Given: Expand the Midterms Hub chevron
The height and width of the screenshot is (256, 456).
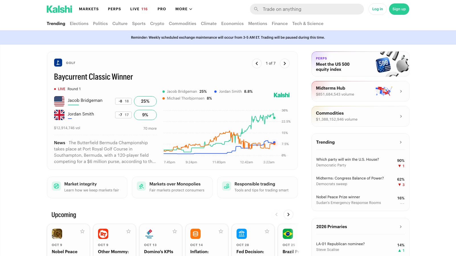Looking at the screenshot, I should [401, 91].
